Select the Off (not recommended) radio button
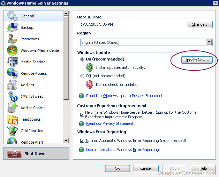The image size is (219, 177). pyautogui.click(x=82, y=76)
